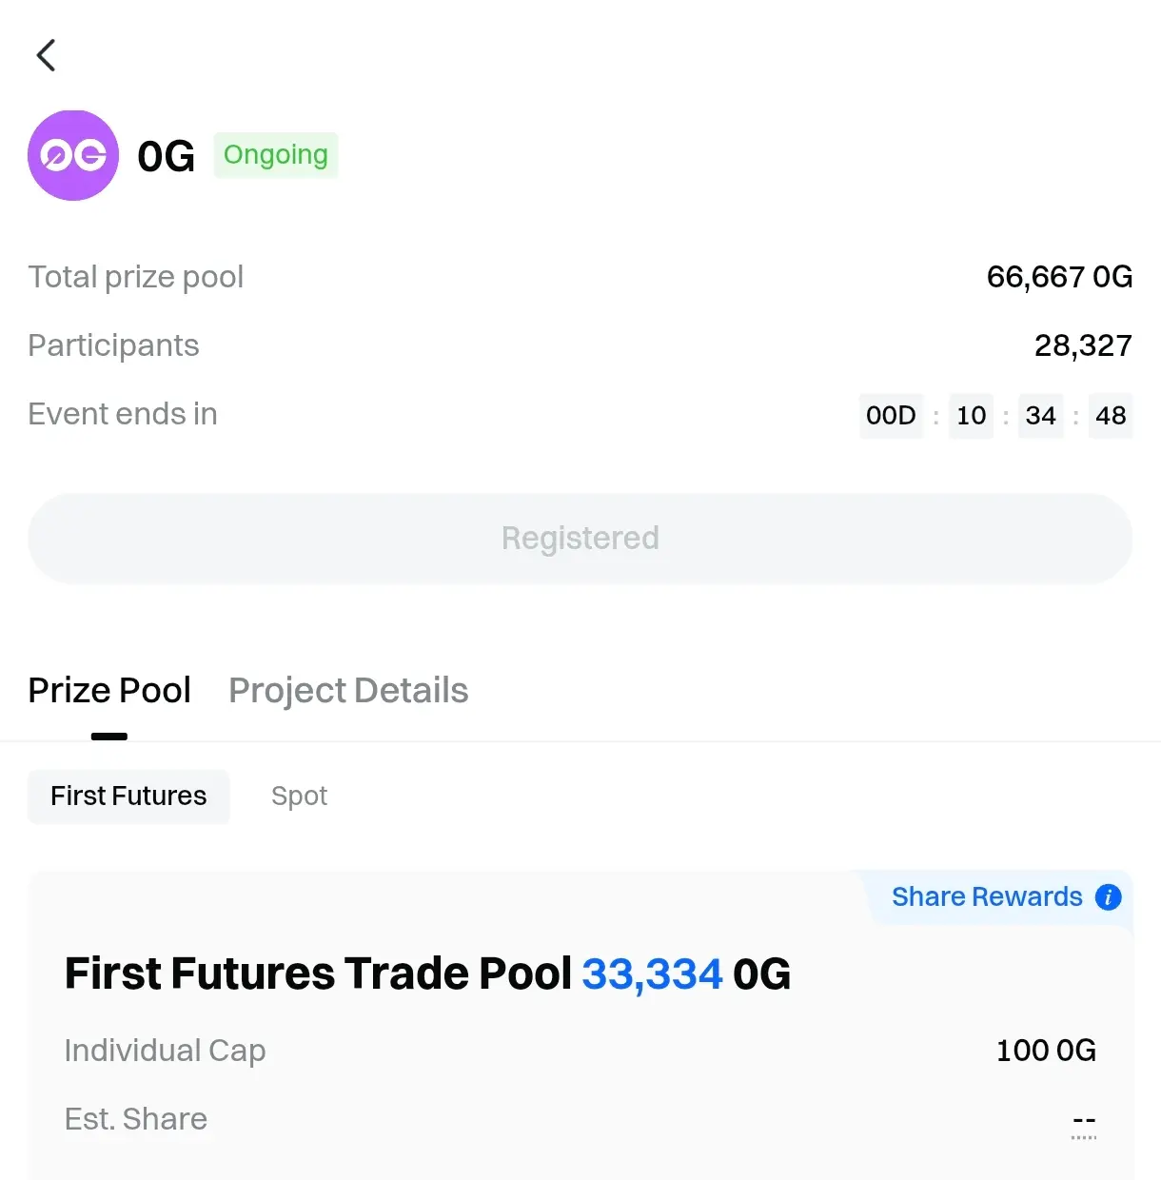The width and height of the screenshot is (1161, 1180).
Task: Click the Share Rewards label
Action: pyautogui.click(x=986, y=896)
